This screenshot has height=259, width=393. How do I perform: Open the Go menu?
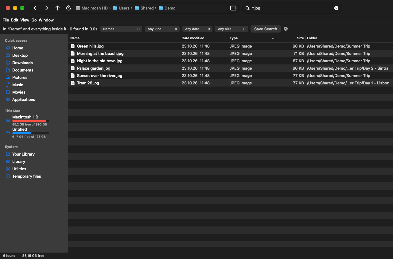(x=34, y=20)
